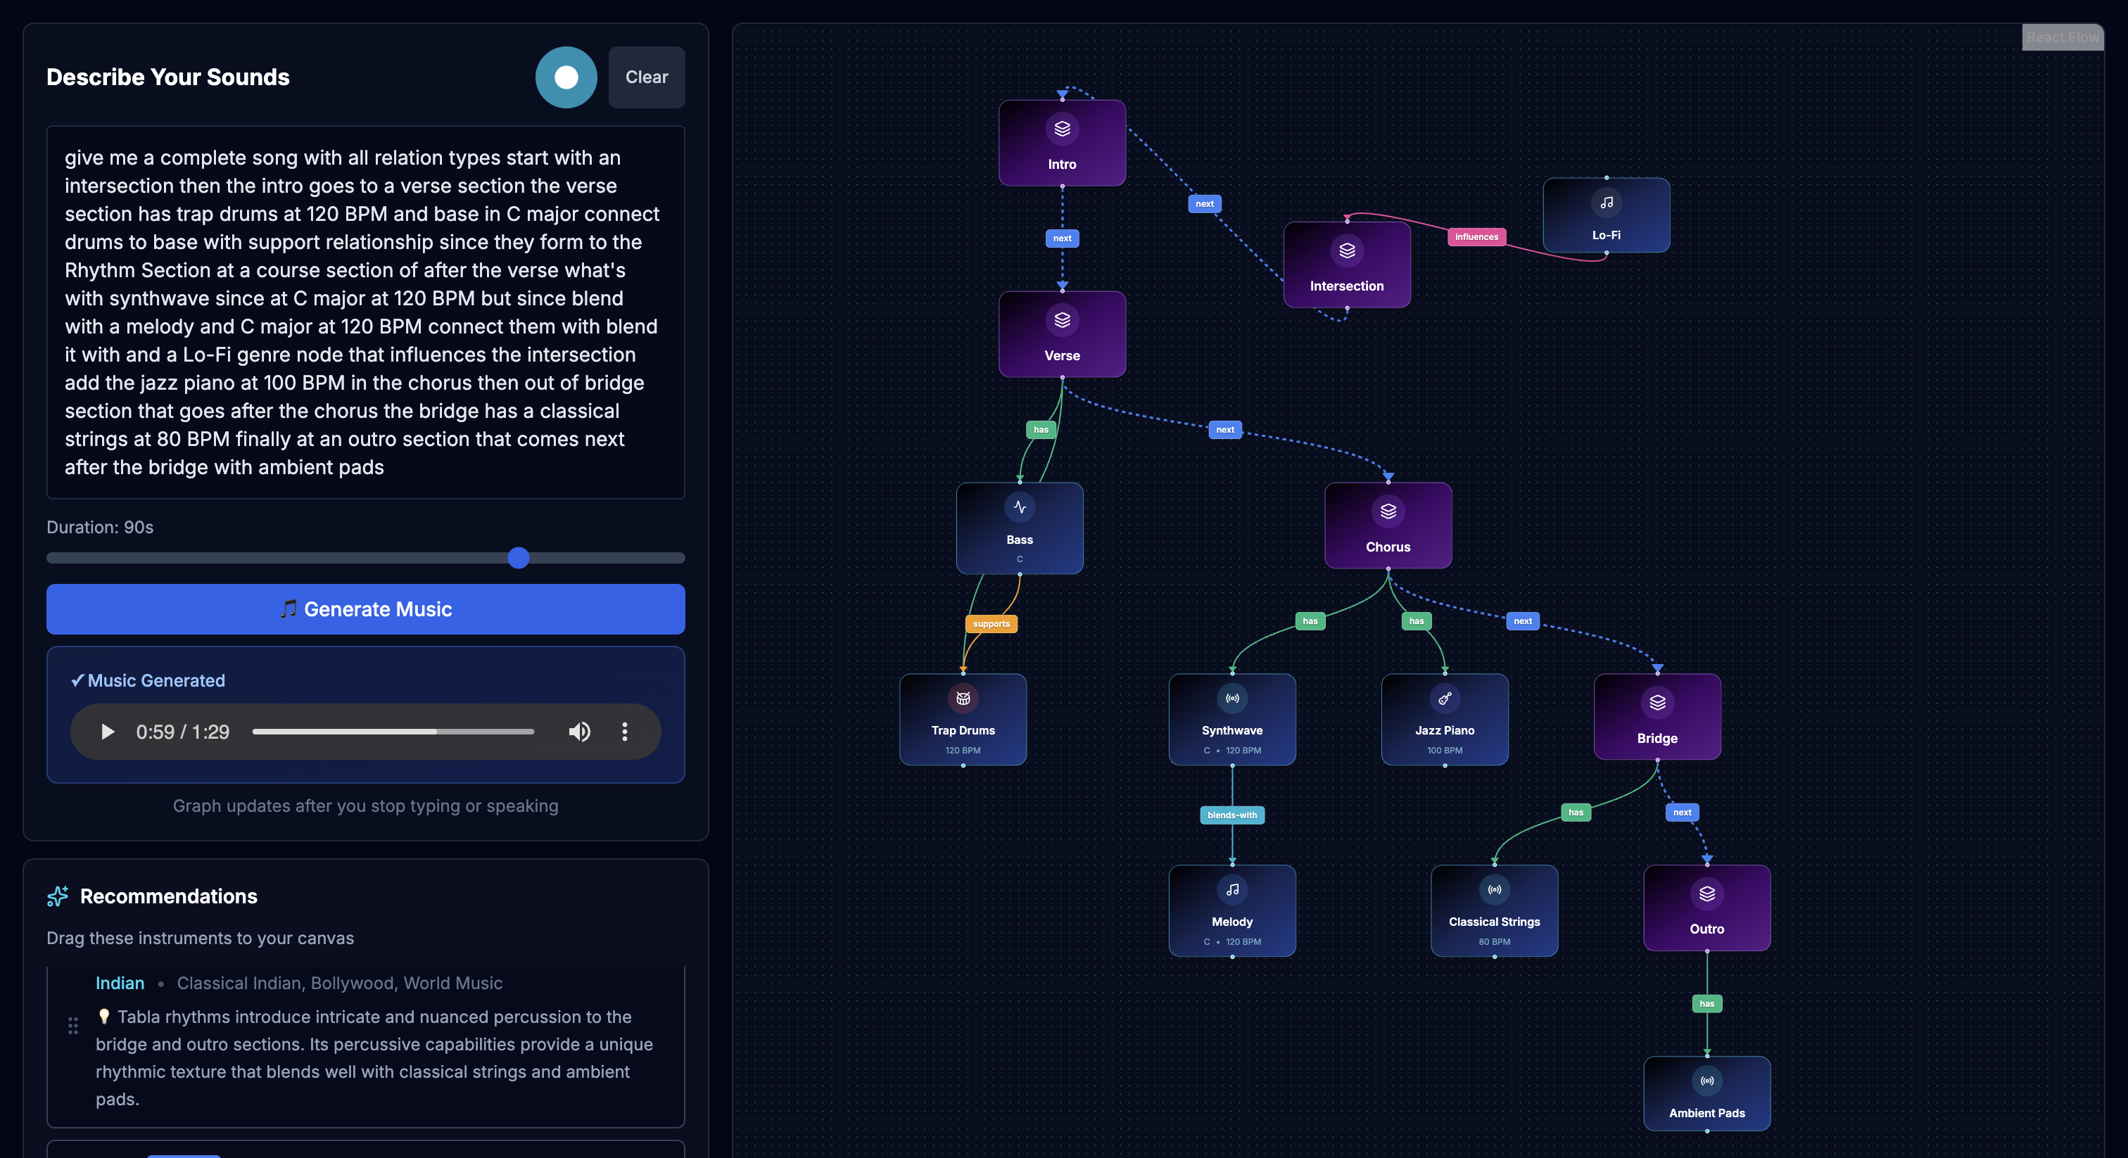Screen dimensions: 2128x1158
Task: Click the Lo-Fi music note icon
Action: pos(1605,203)
